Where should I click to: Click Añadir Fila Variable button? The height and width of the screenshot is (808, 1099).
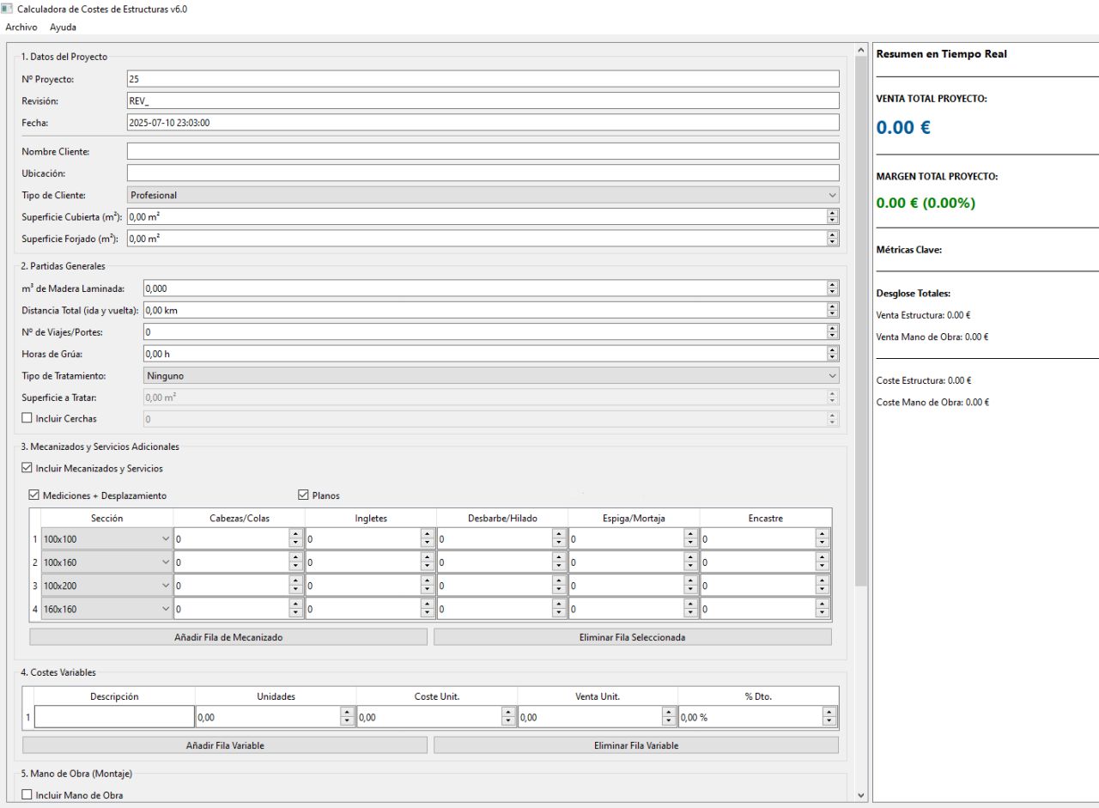click(225, 745)
